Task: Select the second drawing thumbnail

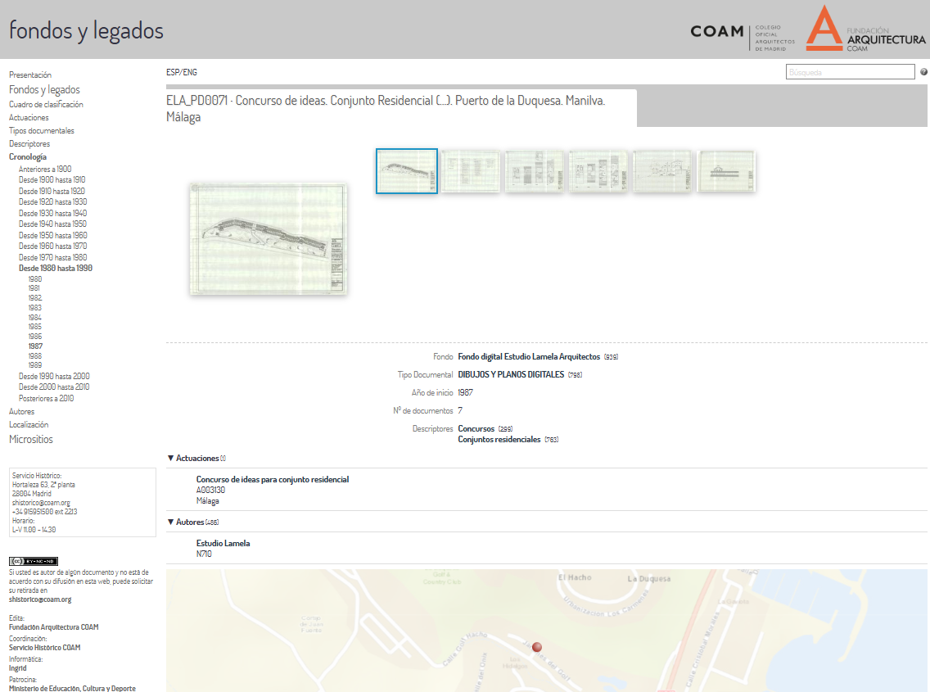Action: click(x=471, y=171)
